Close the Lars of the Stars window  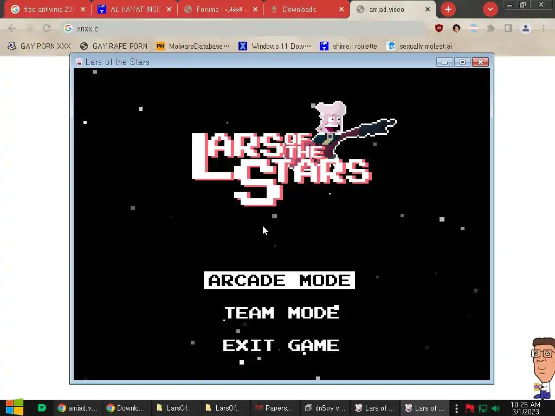pos(480,62)
